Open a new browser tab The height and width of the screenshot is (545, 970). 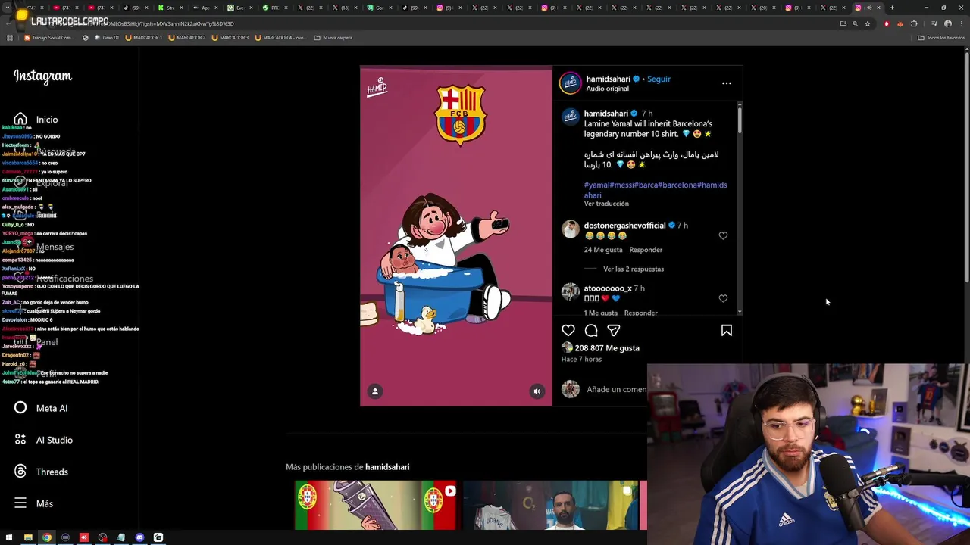point(892,8)
